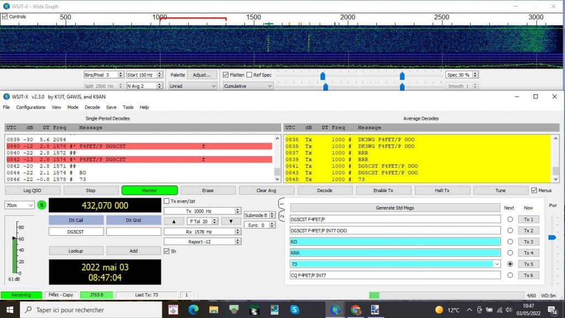Click the volume speaker tray icon

click(509, 310)
